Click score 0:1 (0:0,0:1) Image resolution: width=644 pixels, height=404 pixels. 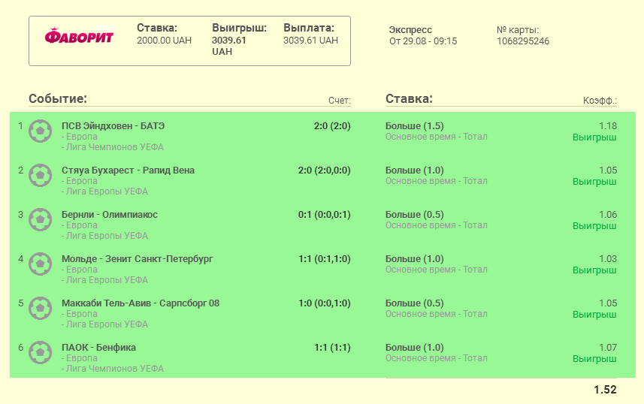(x=325, y=215)
